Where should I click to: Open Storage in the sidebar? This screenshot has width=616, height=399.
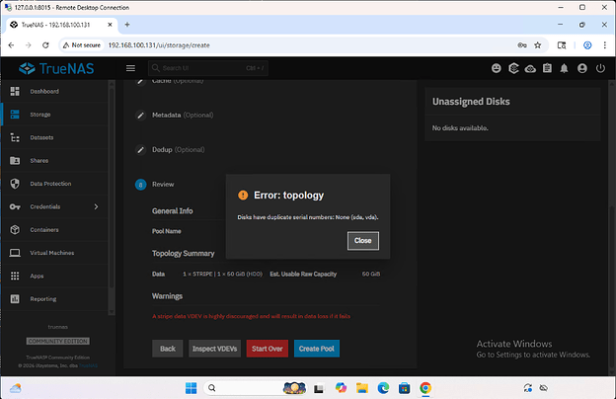(x=55, y=115)
